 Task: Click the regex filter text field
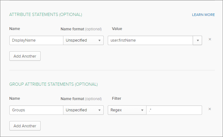coord(174,110)
